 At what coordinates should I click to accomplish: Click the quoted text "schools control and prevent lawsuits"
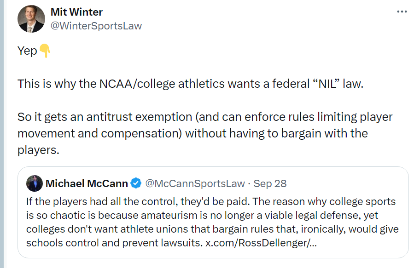coord(113,242)
